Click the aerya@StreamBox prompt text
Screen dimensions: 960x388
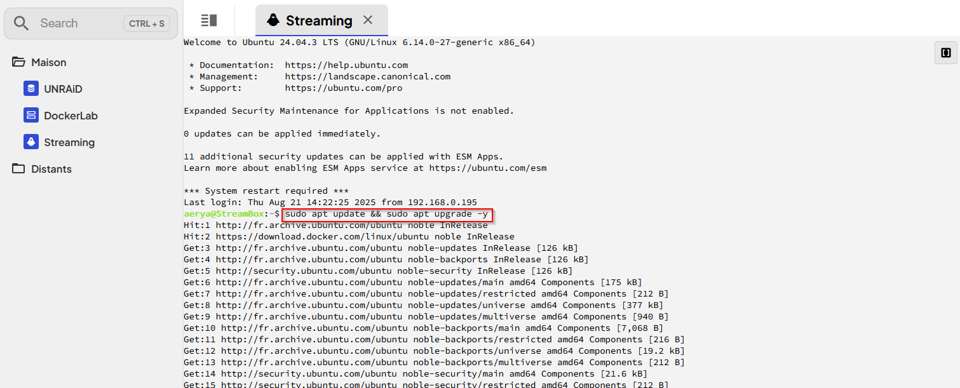click(224, 213)
